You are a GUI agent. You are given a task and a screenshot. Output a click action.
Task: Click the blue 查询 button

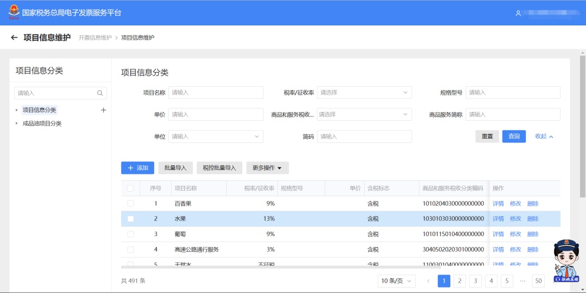(514, 136)
